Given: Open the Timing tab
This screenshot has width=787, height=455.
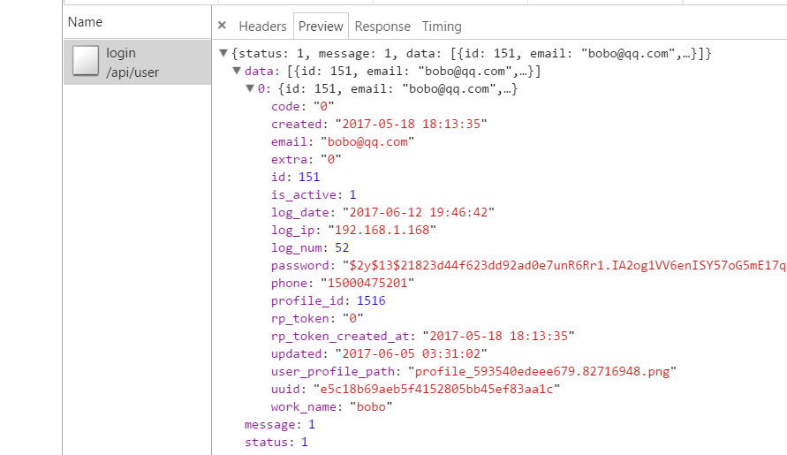Looking at the screenshot, I should pos(442,27).
